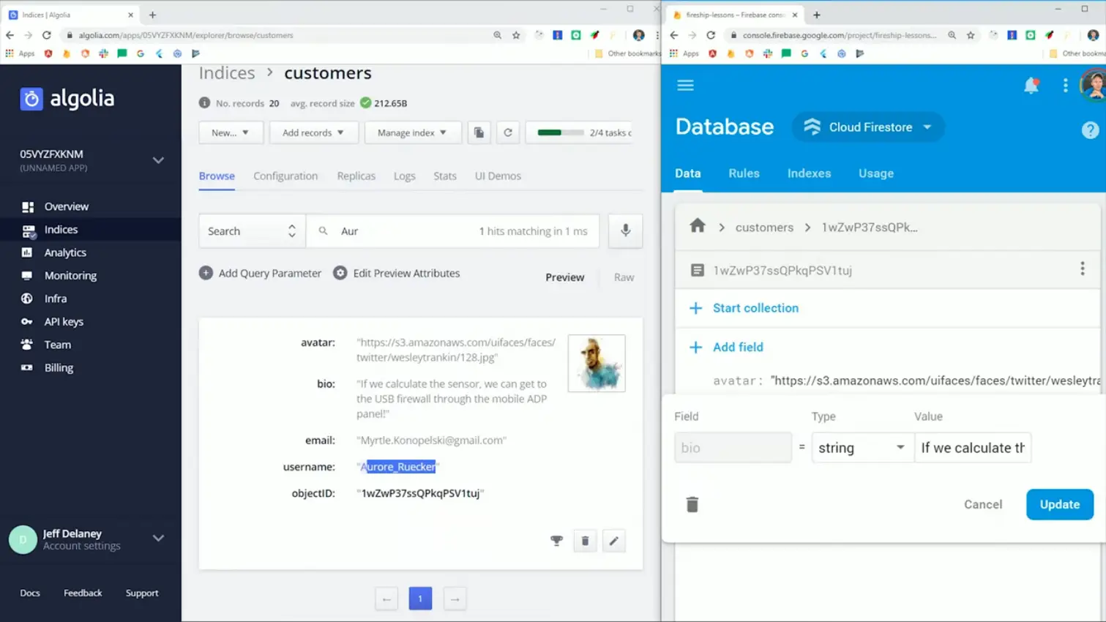This screenshot has height=622, width=1106.
Task: Open Monitoring in Algolia sidebar
Action: pos(70,276)
